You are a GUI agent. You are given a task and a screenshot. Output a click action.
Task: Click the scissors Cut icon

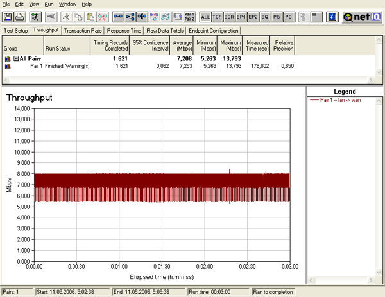pyautogui.click(x=65, y=16)
